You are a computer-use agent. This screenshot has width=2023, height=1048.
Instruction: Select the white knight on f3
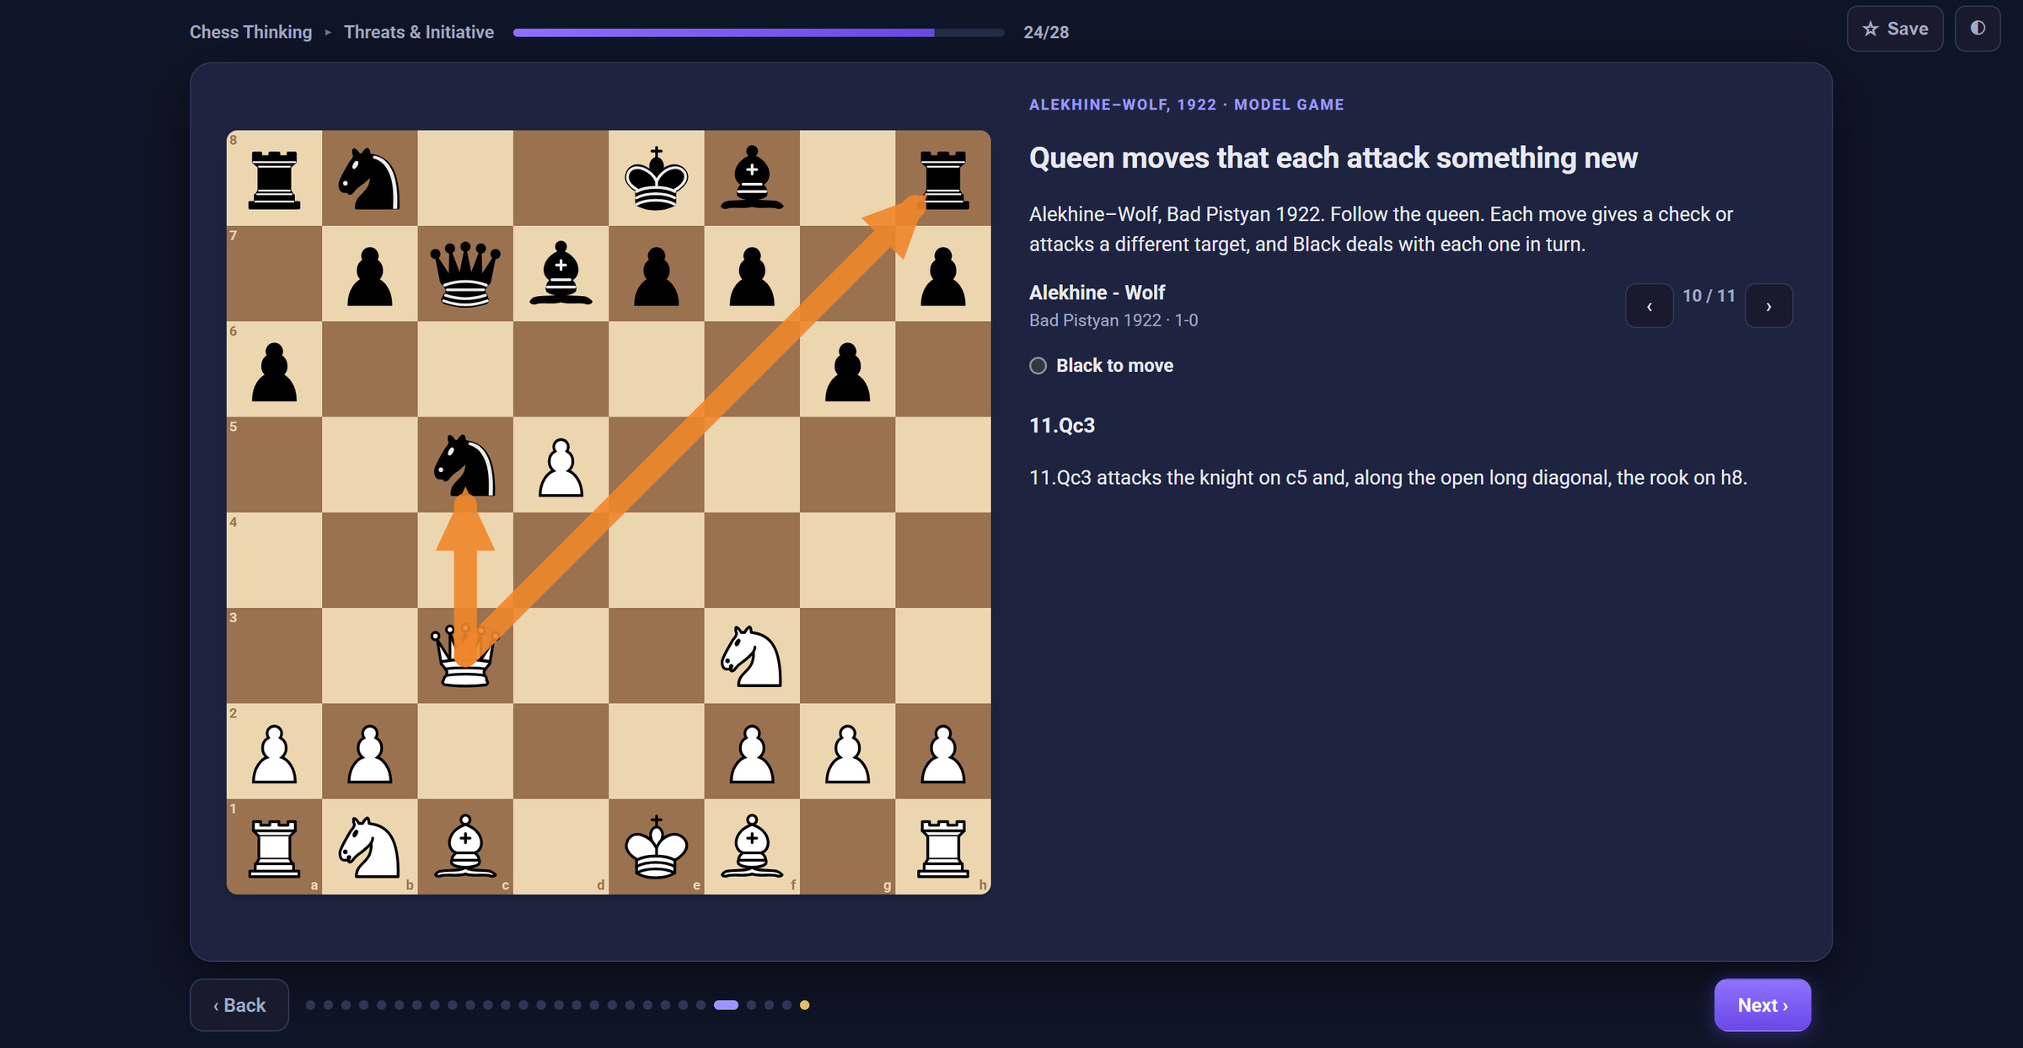[752, 656]
